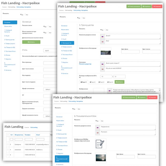The image size is (166, 166).
Task: Open the sunset background thumbnail in block 8
Action: (101, 158)
